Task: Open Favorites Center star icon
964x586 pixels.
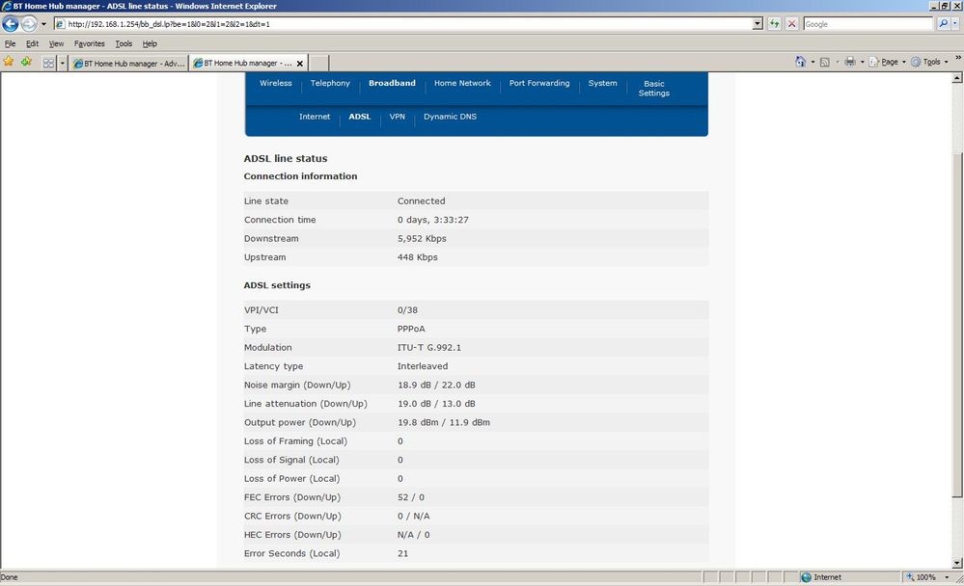Action: (x=9, y=62)
